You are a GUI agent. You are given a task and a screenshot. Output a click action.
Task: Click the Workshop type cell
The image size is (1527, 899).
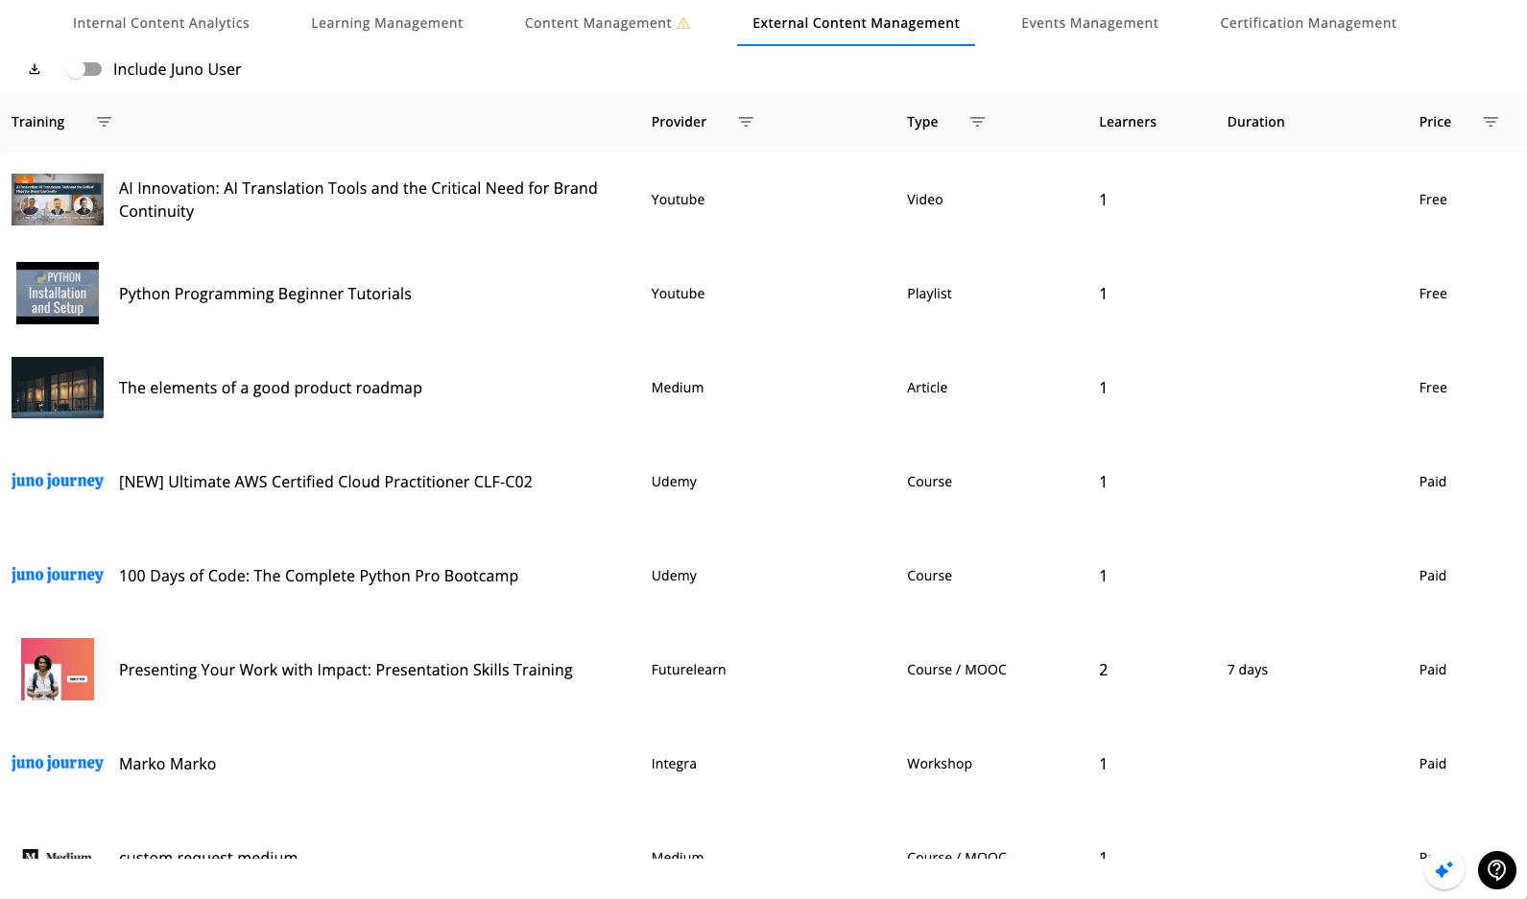(x=940, y=764)
